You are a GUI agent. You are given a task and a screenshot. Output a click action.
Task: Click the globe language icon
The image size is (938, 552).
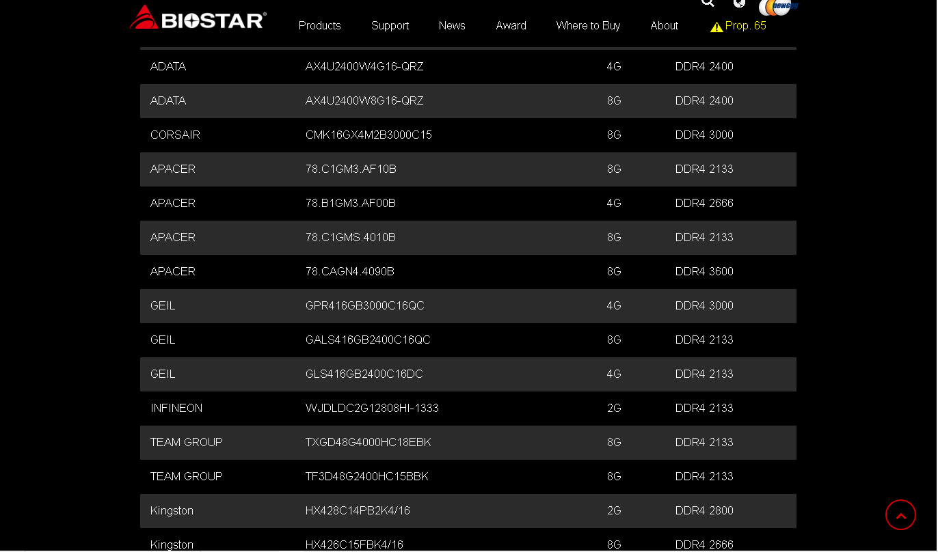click(739, 3)
